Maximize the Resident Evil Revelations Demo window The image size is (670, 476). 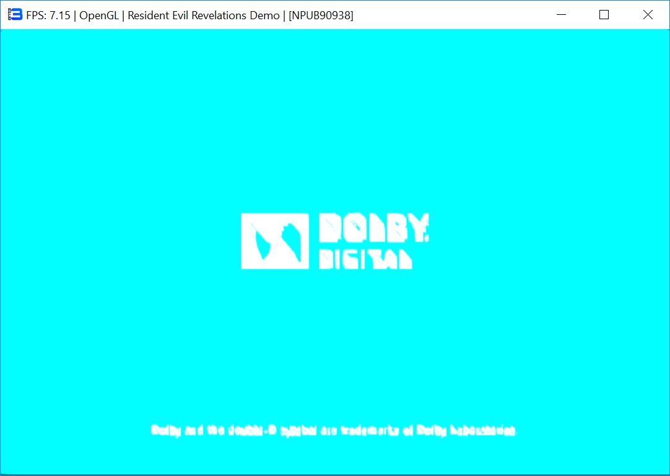(x=604, y=14)
